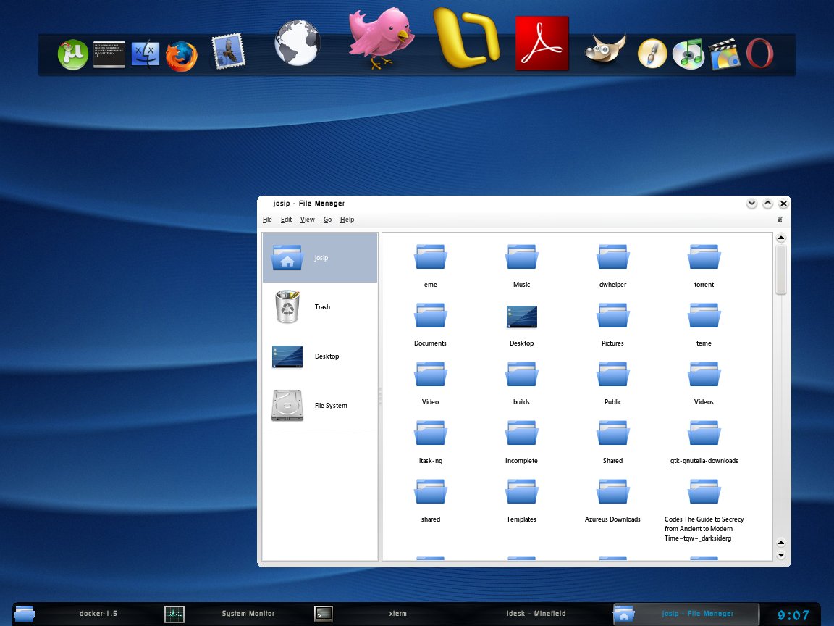Select josip home in the side pane
The image size is (834, 626).
pyautogui.click(x=320, y=258)
